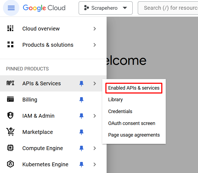Expand APIs & Services submenu chevron
Screen dimensions: 198x173
(x=95, y=84)
